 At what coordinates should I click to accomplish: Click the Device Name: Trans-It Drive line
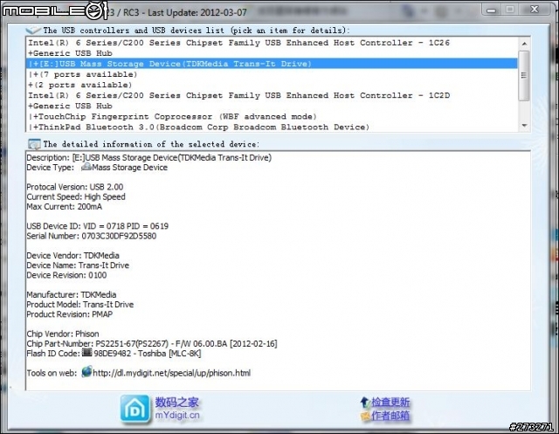point(78,265)
